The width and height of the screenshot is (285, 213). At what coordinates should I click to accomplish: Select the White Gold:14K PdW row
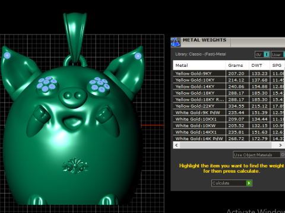[x=229, y=138]
